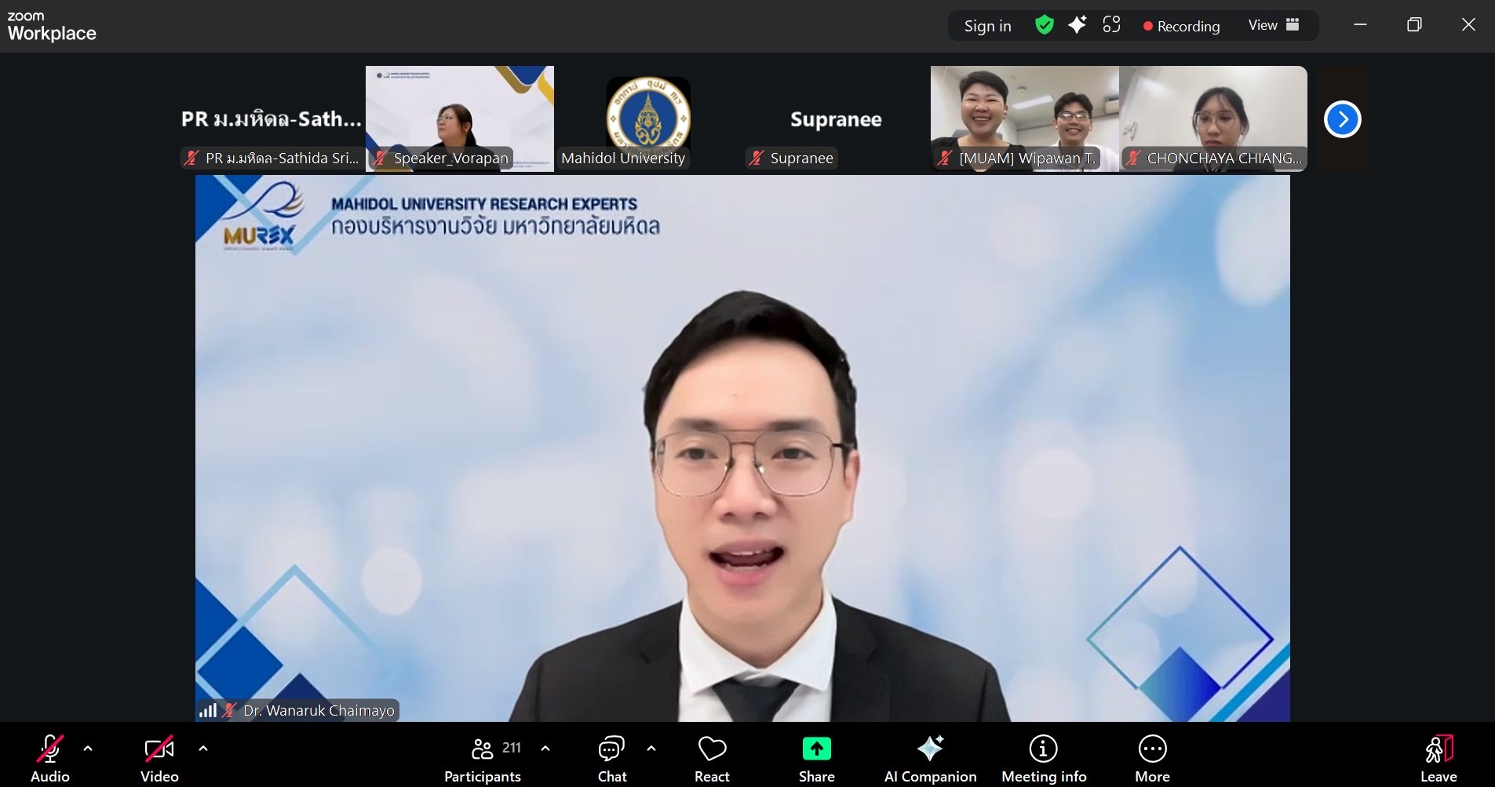The width and height of the screenshot is (1495, 787).
Task: Expand audio settings arrow next to Audio
Action: 88,749
